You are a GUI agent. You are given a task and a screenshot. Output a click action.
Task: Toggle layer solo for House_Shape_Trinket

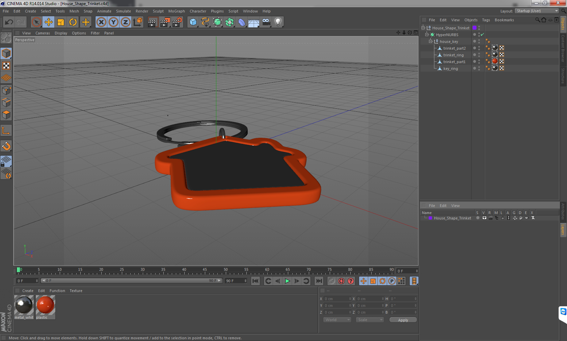478,218
